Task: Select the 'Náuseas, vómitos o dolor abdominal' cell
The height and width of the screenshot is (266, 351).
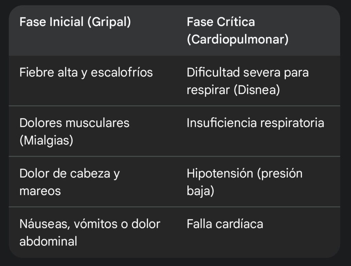Action: click(90, 233)
